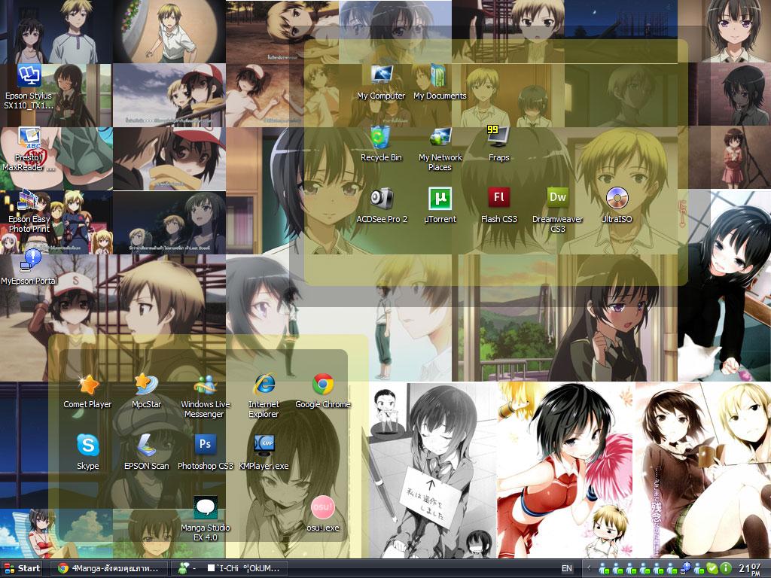Open the My Documents folder icon
Screen dimensions: 771x578
(x=440, y=83)
